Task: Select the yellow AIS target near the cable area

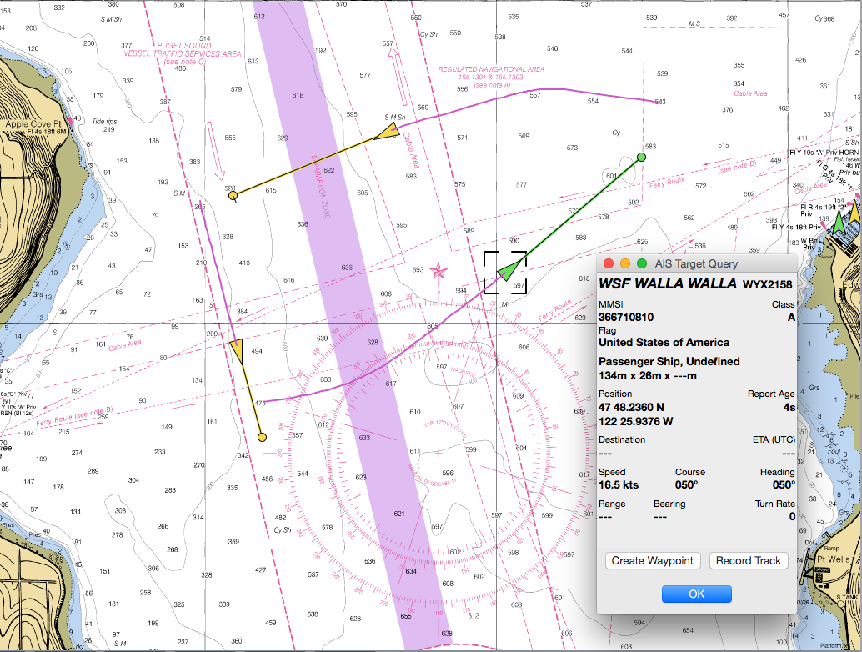Action: [238, 350]
